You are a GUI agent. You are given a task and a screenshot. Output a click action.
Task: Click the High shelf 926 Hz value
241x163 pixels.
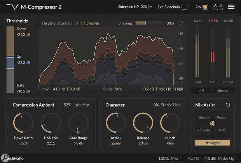click(x=165, y=89)
